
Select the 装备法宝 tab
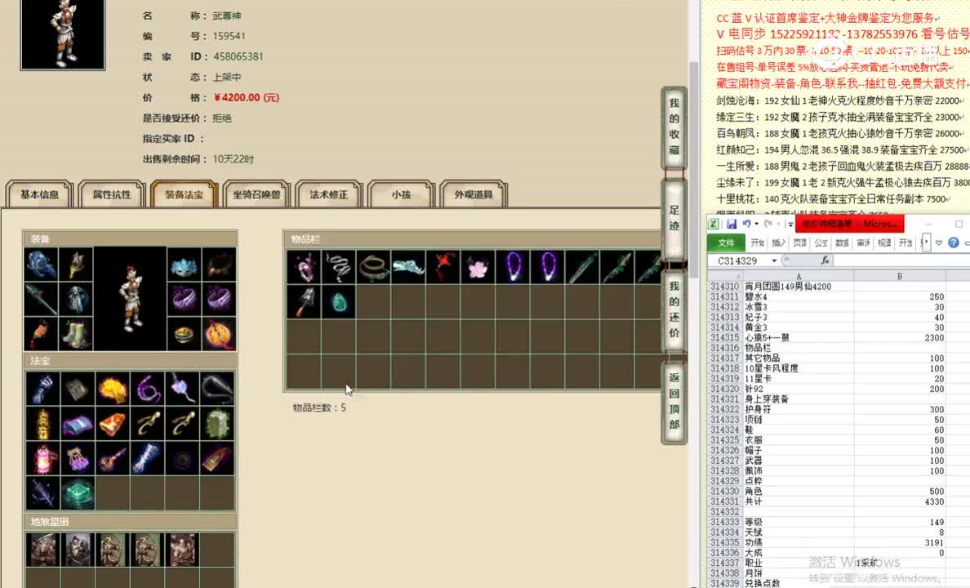point(184,194)
